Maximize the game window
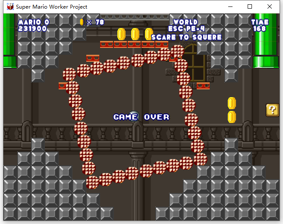This screenshot has width=283, height=224. pos(250,6)
